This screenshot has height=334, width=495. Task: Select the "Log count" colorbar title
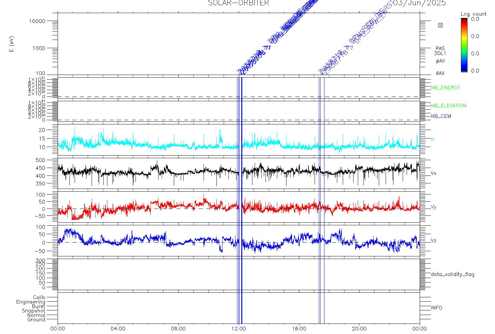(x=473, y=14)
